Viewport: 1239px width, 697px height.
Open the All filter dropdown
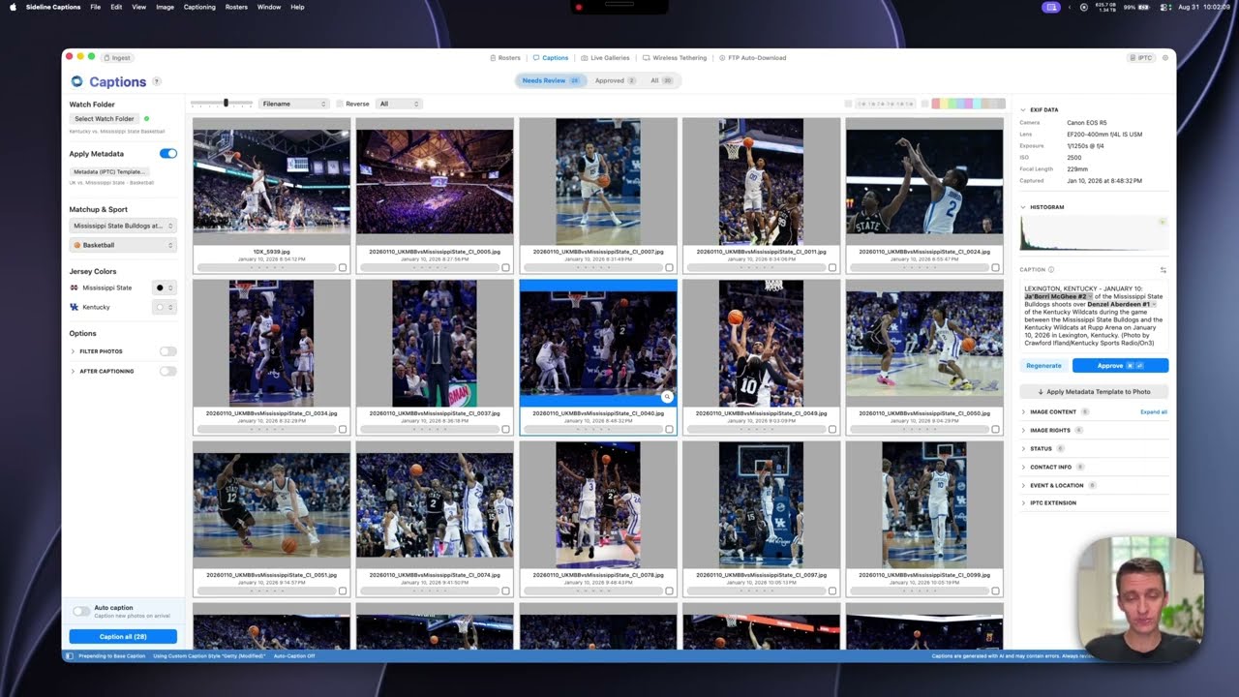[x=400, y=104]
